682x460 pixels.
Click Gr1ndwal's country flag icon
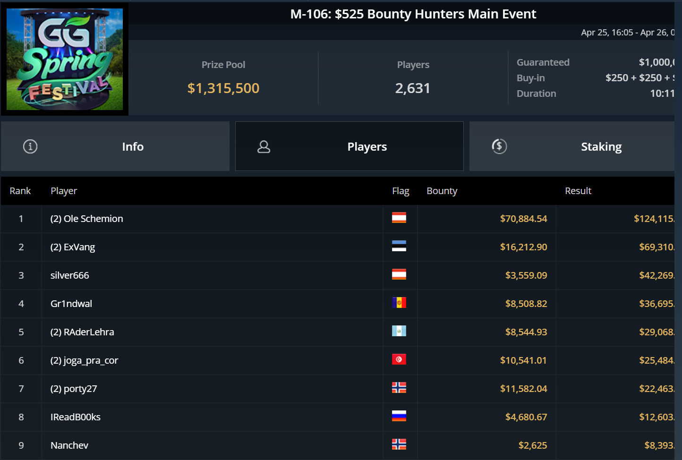[399, 303]
